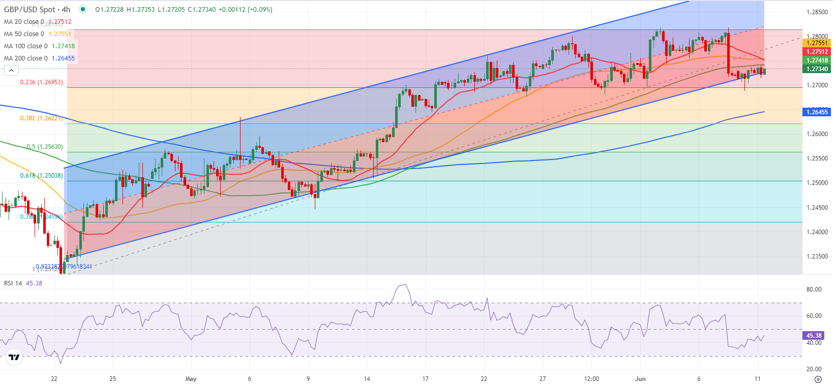Click the 1.23500 price scale label
Viewport: 836px width, 386px height.
[817, 256]
